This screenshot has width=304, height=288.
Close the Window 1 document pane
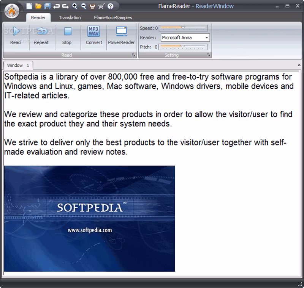pos(299,65)
